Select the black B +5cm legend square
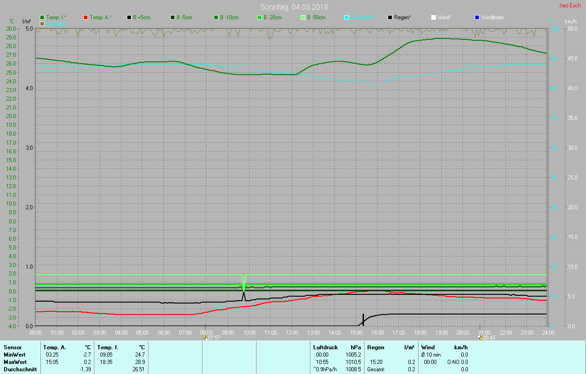Screen dimensions: 586x374 point(129,17)
